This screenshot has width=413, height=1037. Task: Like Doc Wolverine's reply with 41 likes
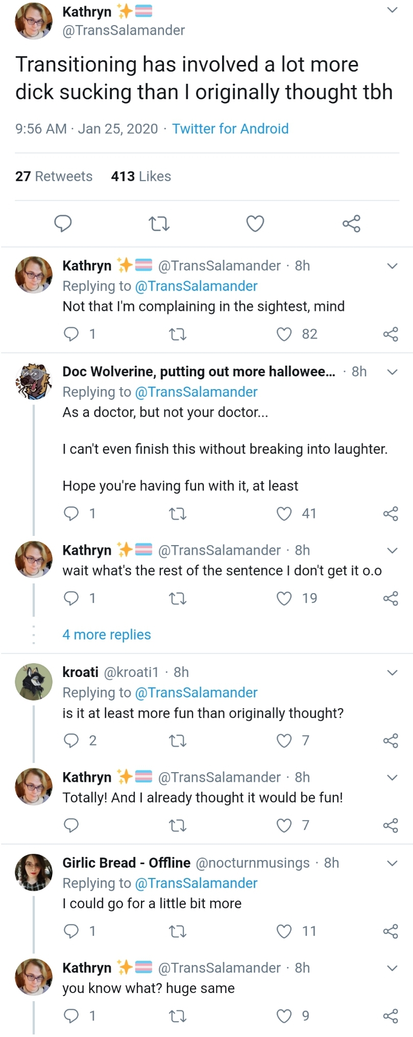[284, 513]
